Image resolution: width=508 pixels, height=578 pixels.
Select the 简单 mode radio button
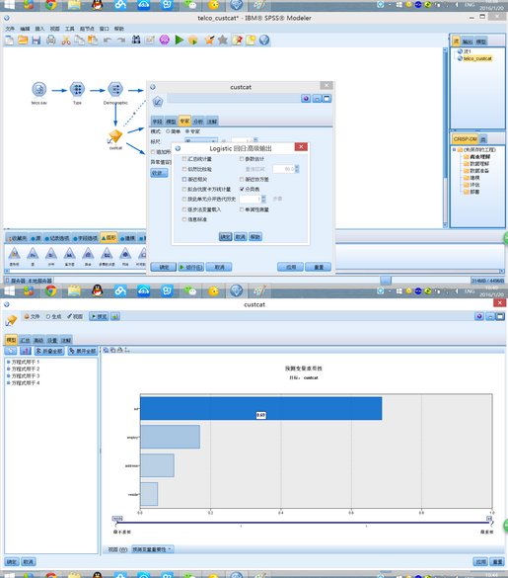pos(168,131)
